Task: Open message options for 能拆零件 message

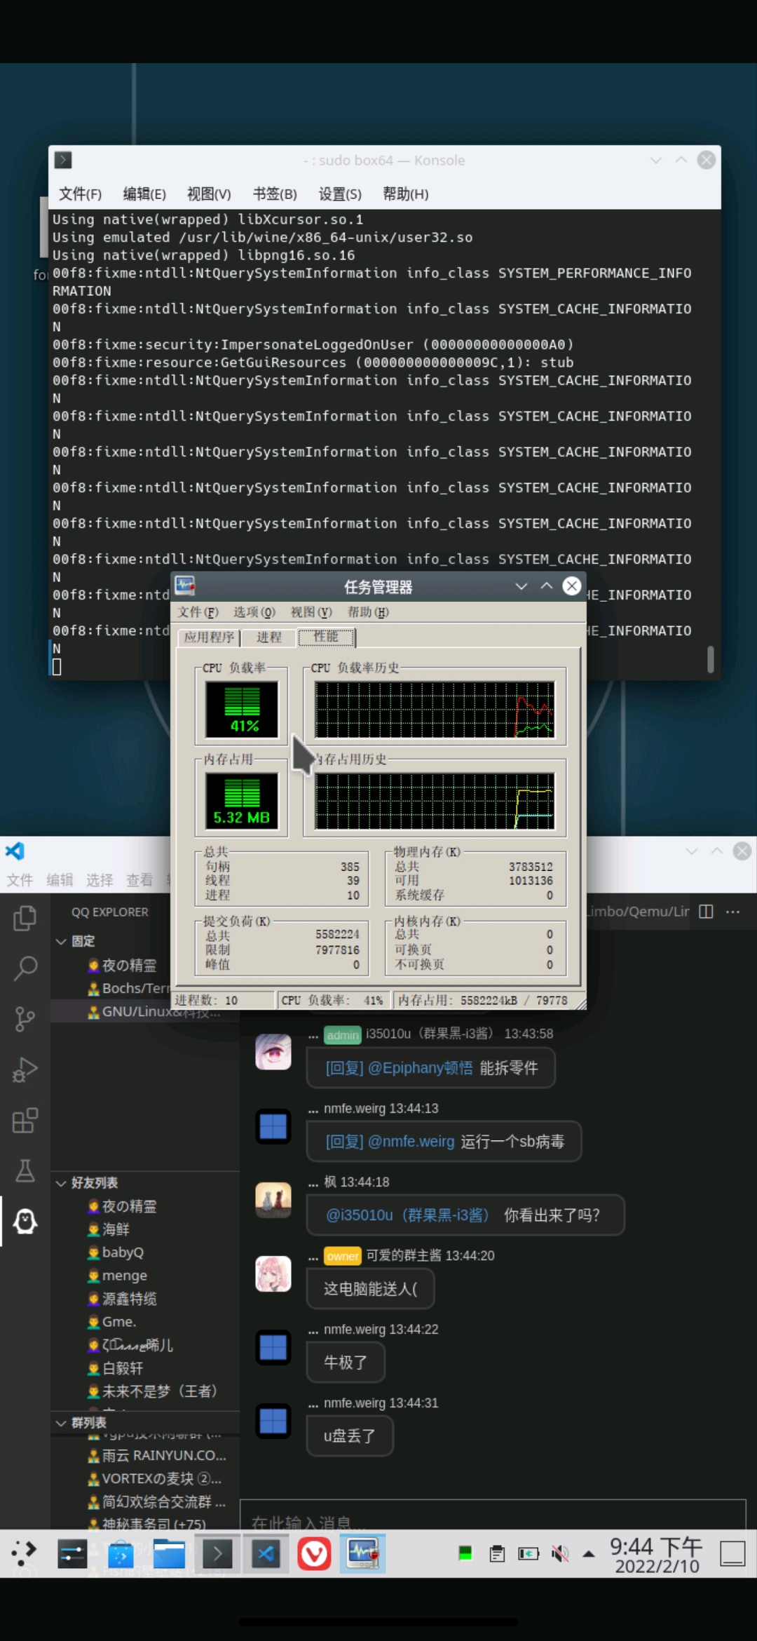Action: click(x=313, y=1034)
